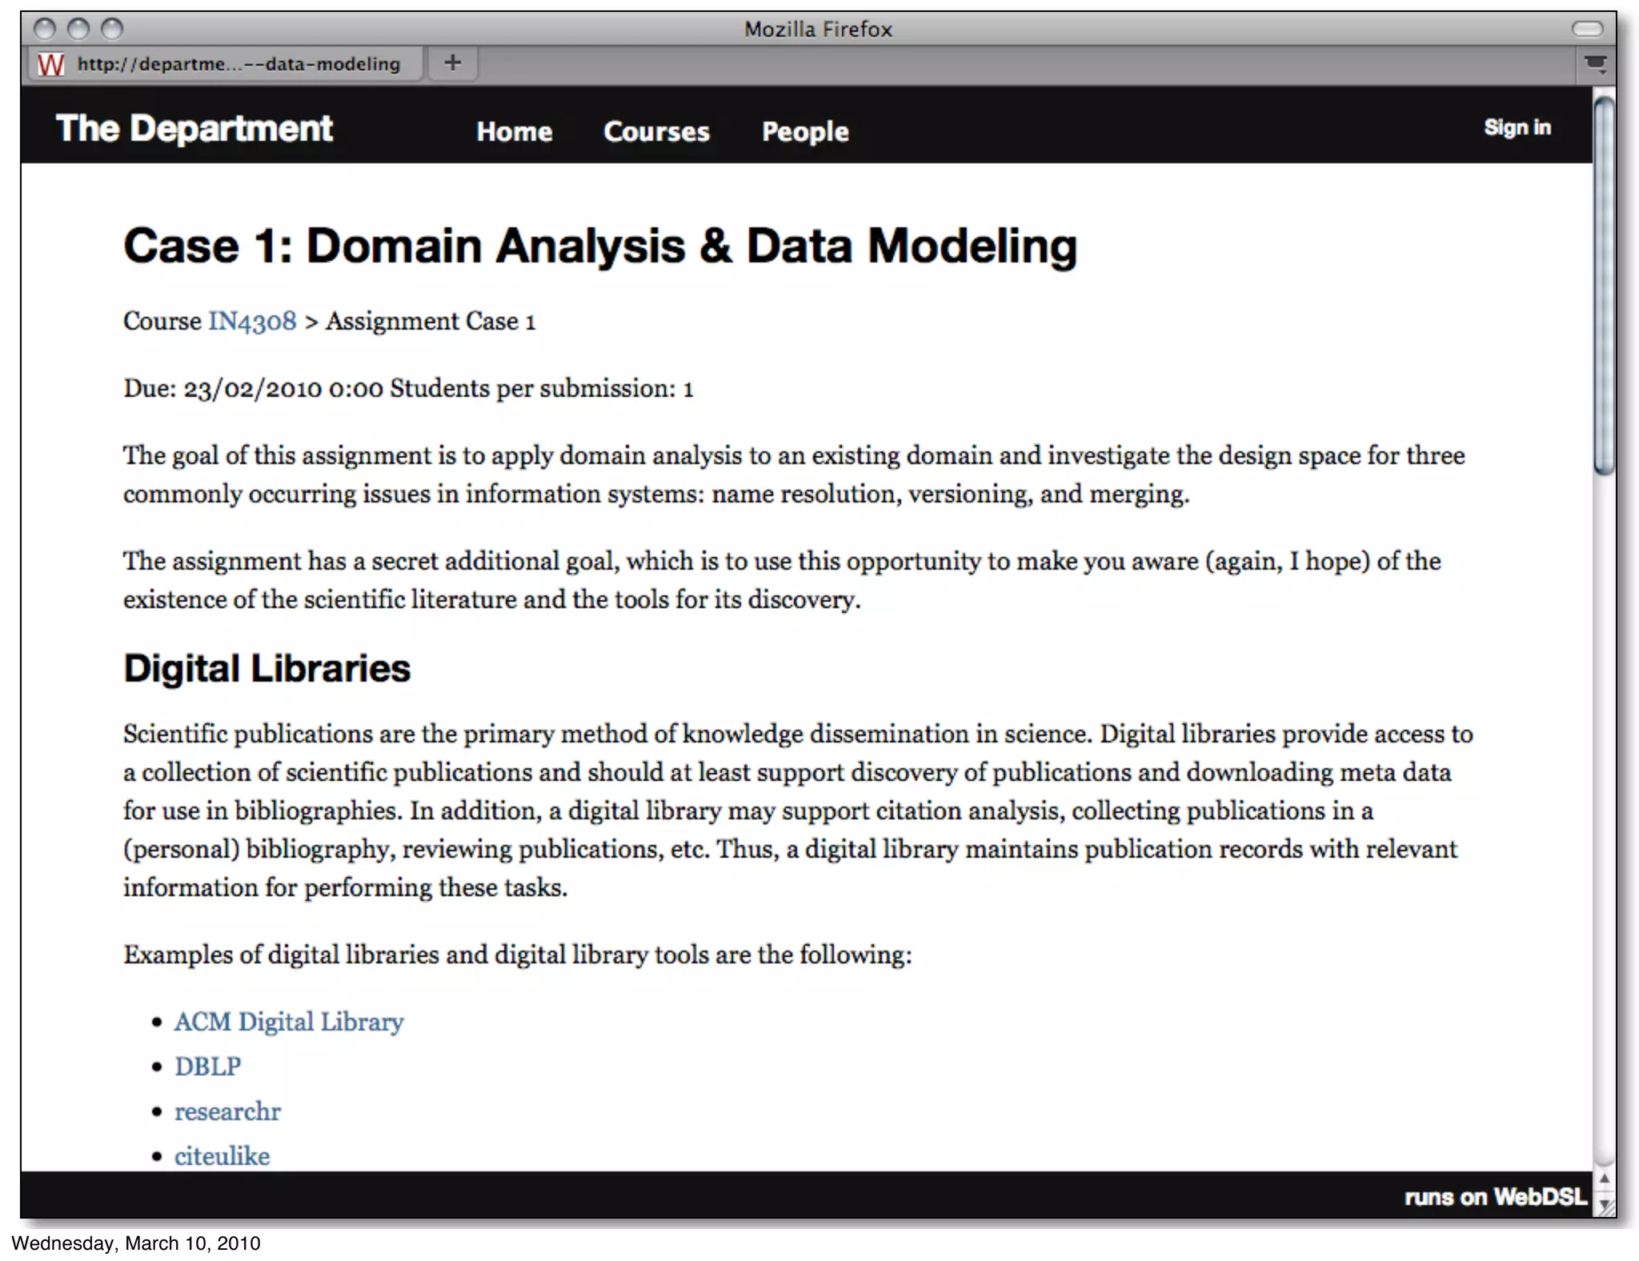The image size is (1639, 1261).
Task: Open the Courses navigation item
Action: pyautogui.click(x=656, y=131)
